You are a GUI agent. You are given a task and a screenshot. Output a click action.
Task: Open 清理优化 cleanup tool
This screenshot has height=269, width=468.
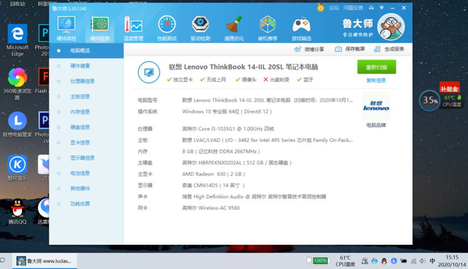click(234, 29)
